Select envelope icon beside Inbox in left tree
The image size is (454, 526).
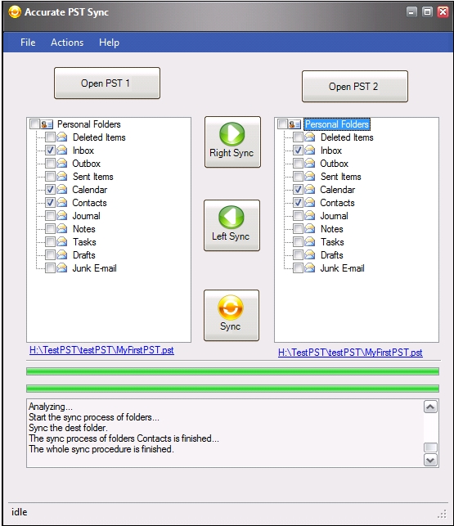pos(61,151)
